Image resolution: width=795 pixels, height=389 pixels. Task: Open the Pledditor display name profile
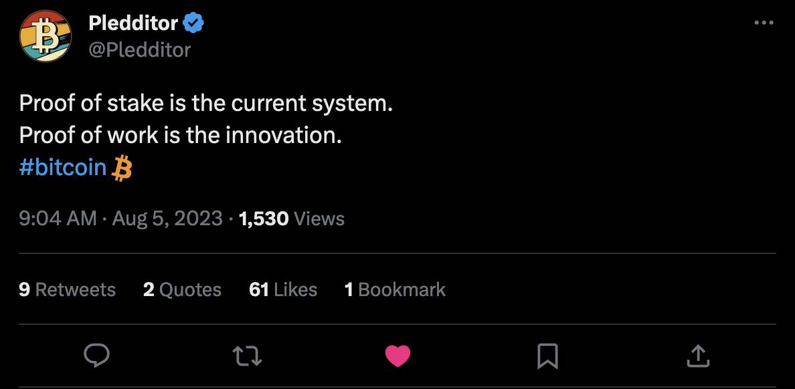pos(133,23)
